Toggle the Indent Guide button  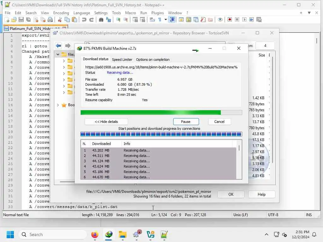172,20
